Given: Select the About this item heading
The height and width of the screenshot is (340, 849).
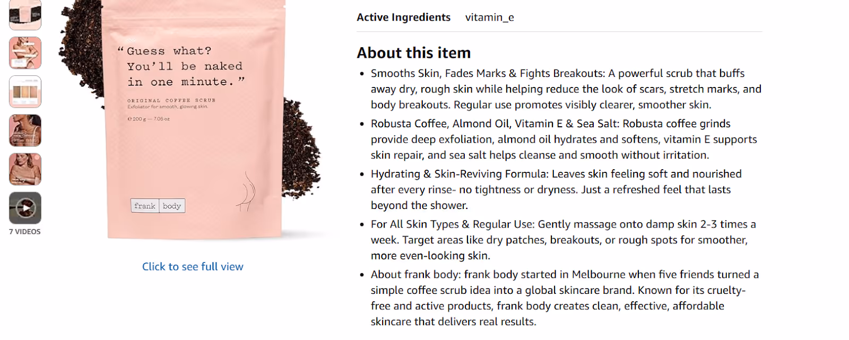Looking at the screenshot, I should [x=414, y=53].
